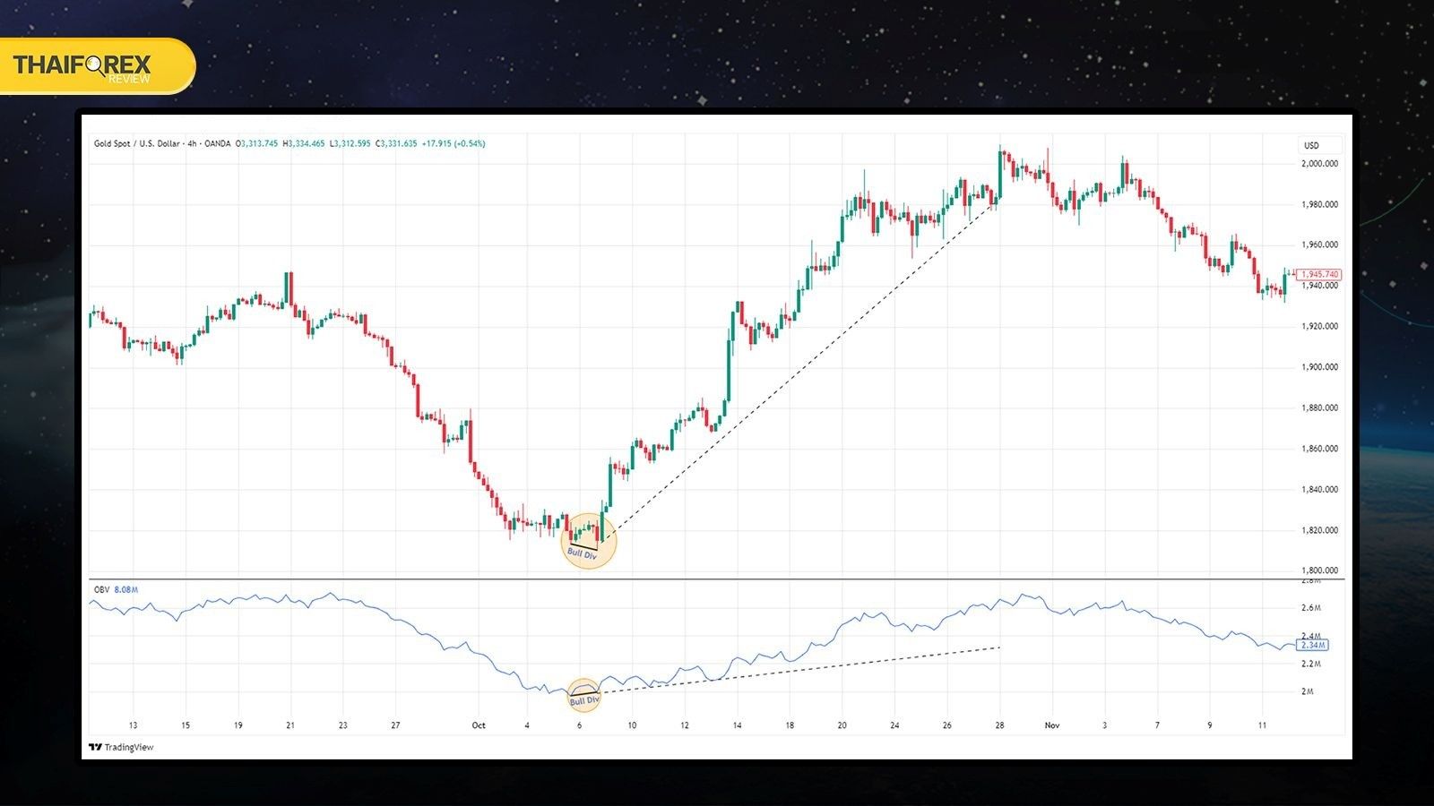Click the 1,820.000 price axis label
This screenshot has width=1434, height=806.
click(1319, 530)
